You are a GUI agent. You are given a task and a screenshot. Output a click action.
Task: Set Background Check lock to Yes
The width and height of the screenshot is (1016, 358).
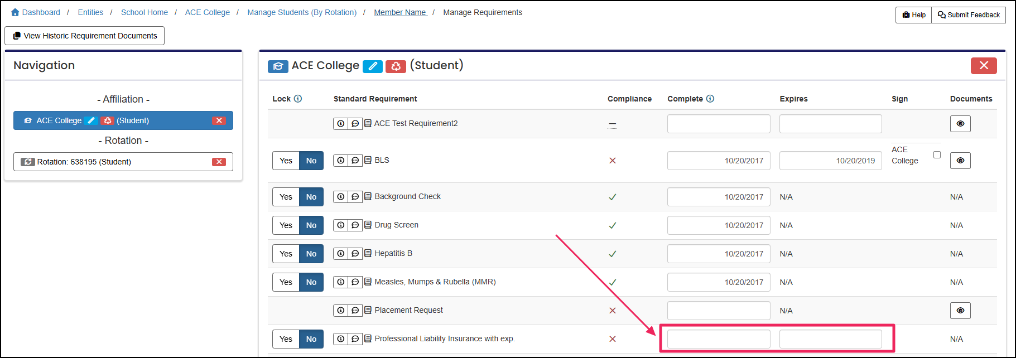point(286,197)
